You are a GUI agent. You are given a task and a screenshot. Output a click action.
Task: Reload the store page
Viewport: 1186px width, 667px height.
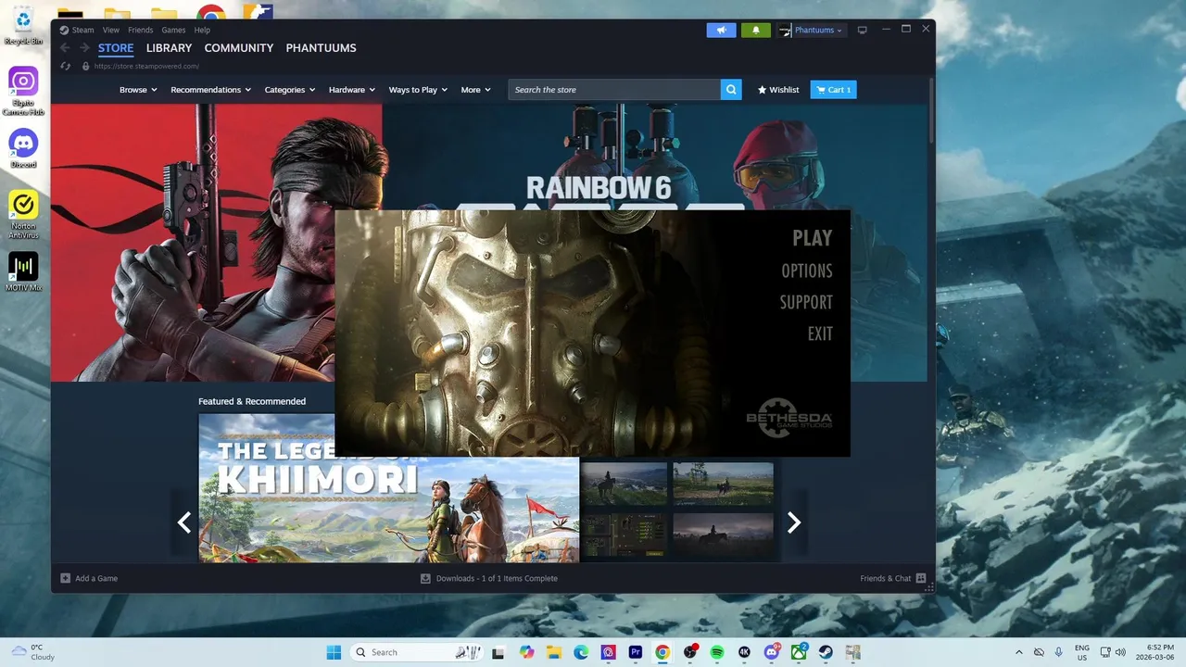65,66
